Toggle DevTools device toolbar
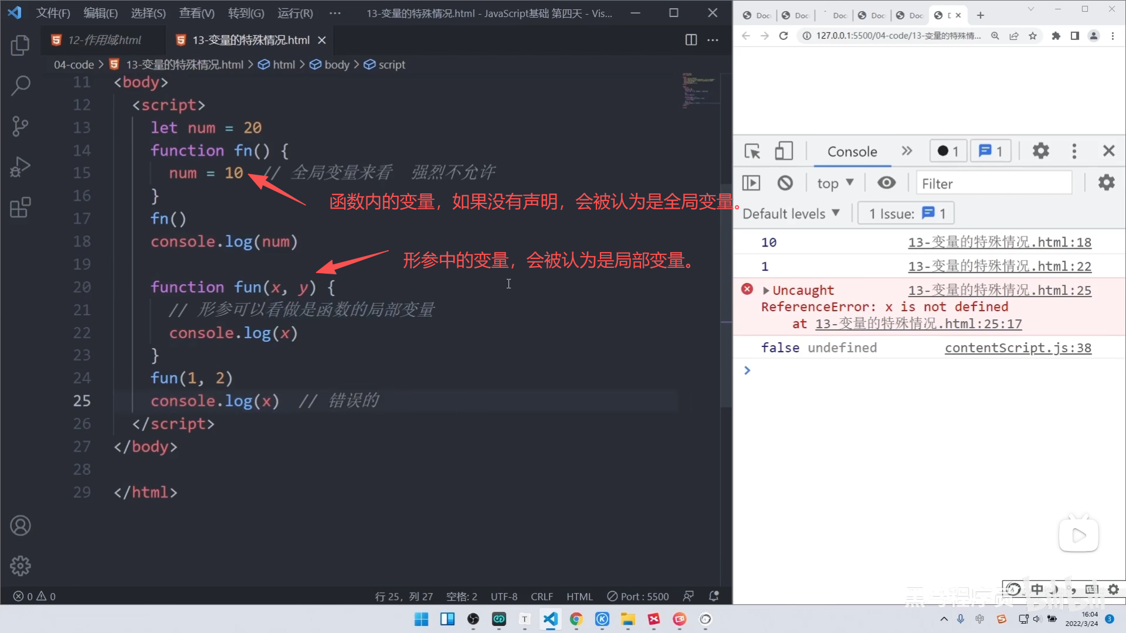This screenshot has width=1126, height=633. pyautogui.click(x=784, y=151)
